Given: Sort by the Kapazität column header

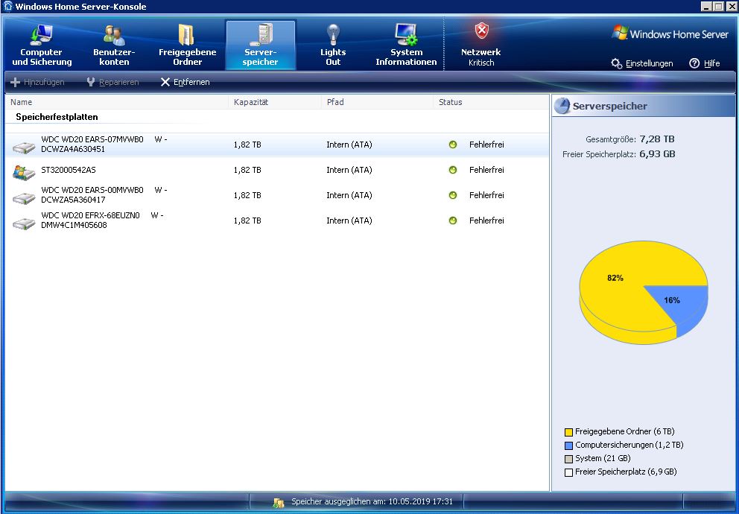Looking at the screenshot, I should tap(275, 102).
